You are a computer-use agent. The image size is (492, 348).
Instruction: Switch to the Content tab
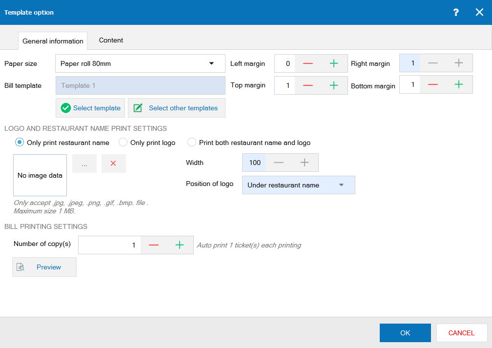tap(111, 41)
